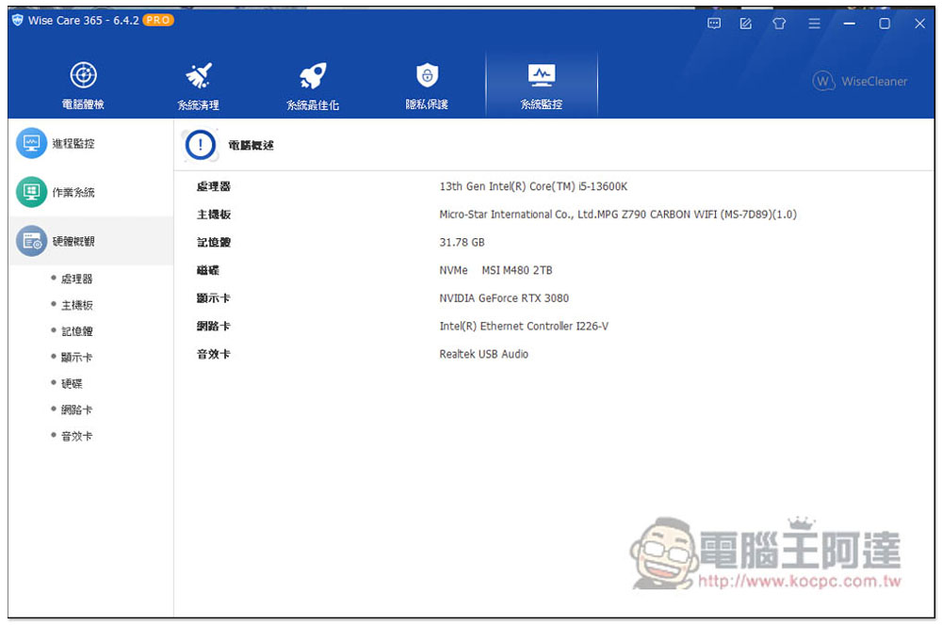Open the 硬碟 sub-item in sidebar
The height and width of the screenshot is (625, 942).
pyautogui.click(x=72, y=384)
